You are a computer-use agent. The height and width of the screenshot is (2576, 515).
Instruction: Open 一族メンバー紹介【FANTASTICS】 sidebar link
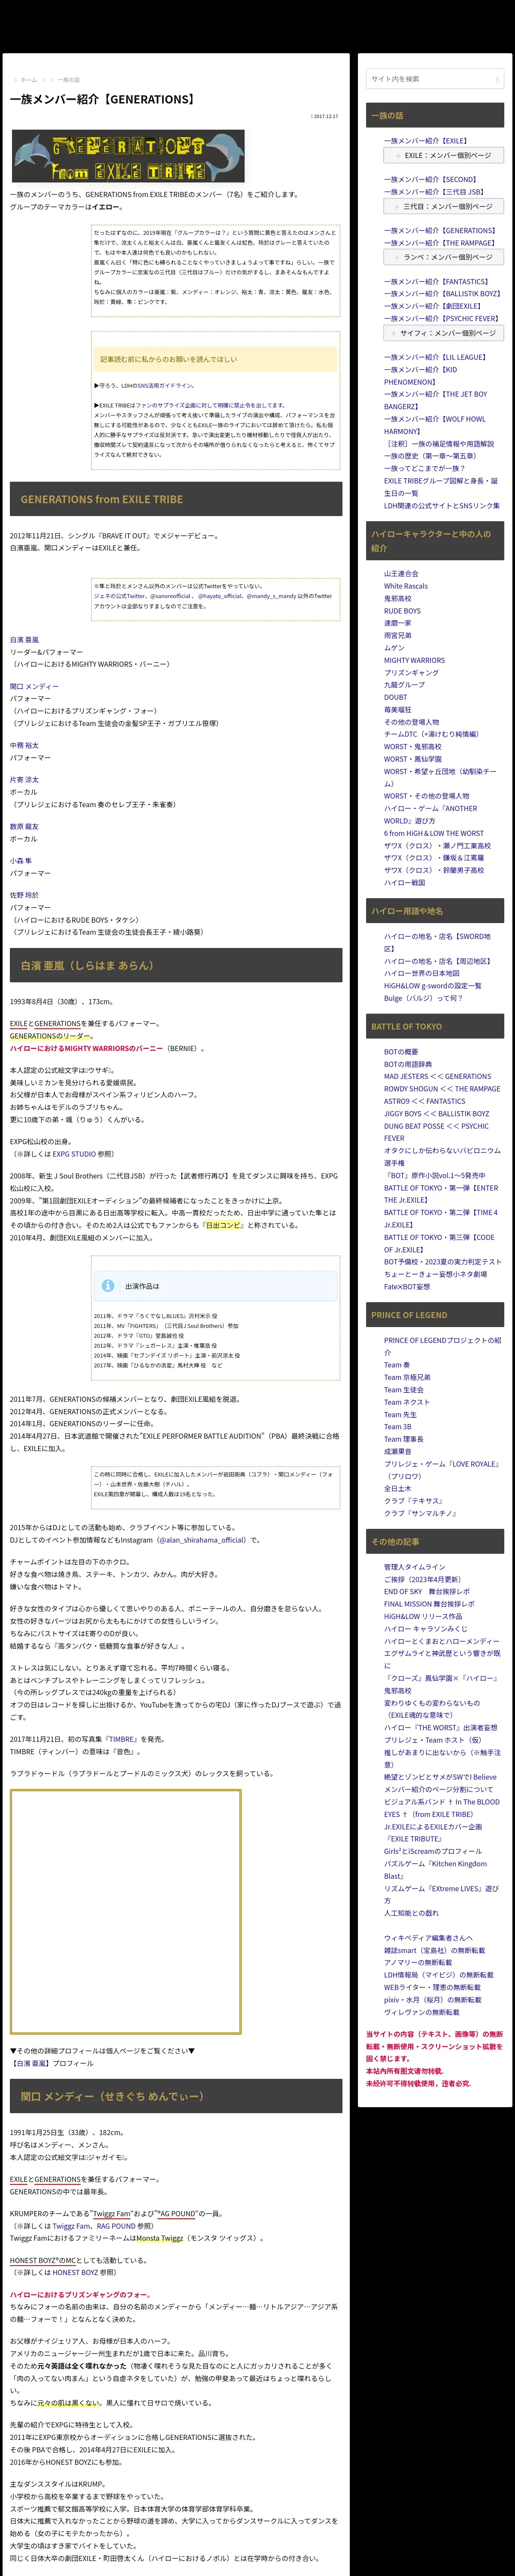437,282
